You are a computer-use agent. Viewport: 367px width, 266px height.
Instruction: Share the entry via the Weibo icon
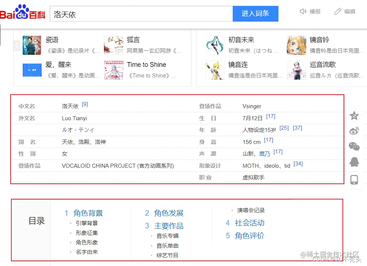tap(353, 131)
